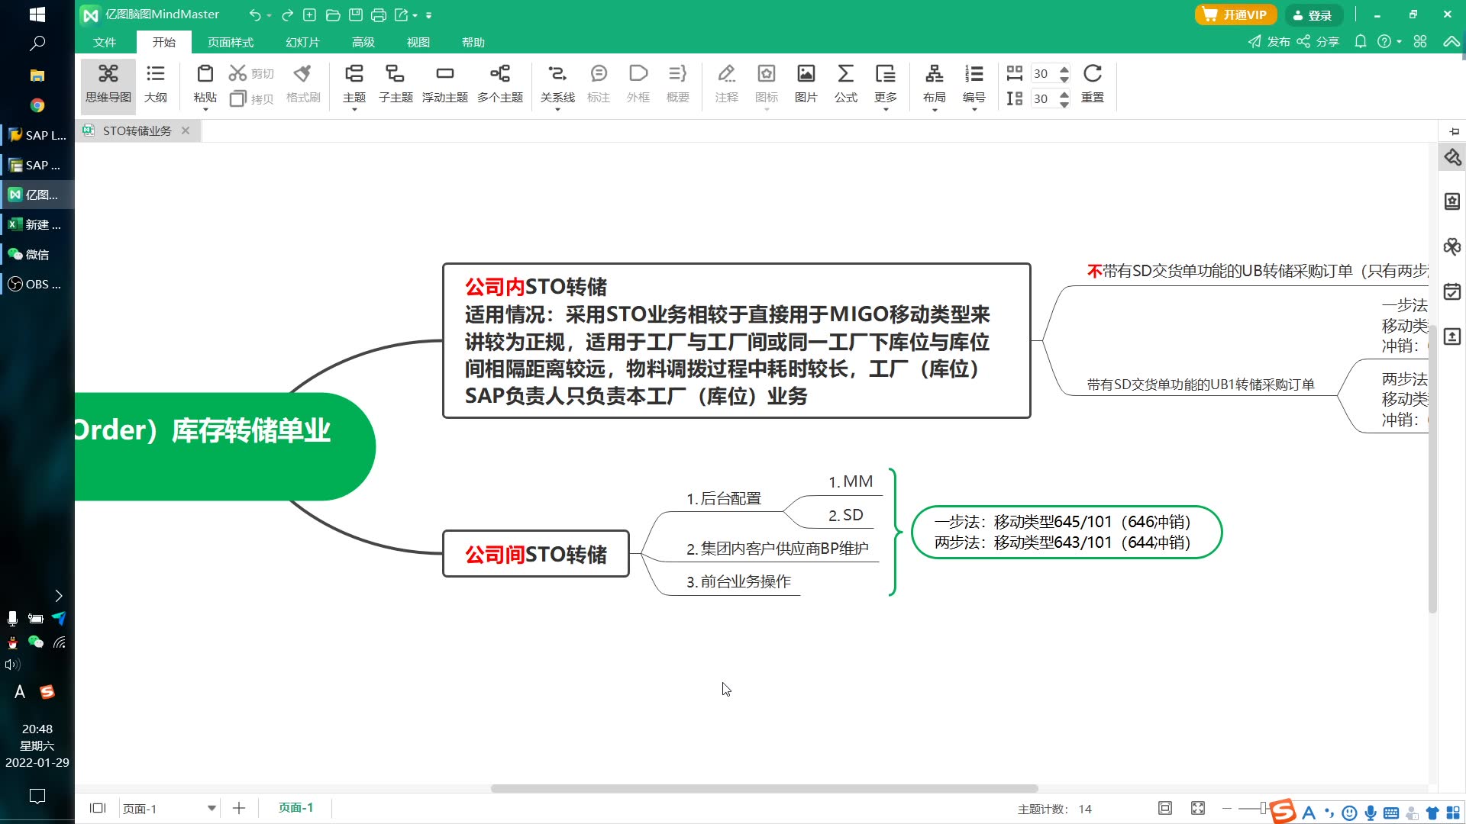Collapse the ribbon with chevron icon

1451,41
